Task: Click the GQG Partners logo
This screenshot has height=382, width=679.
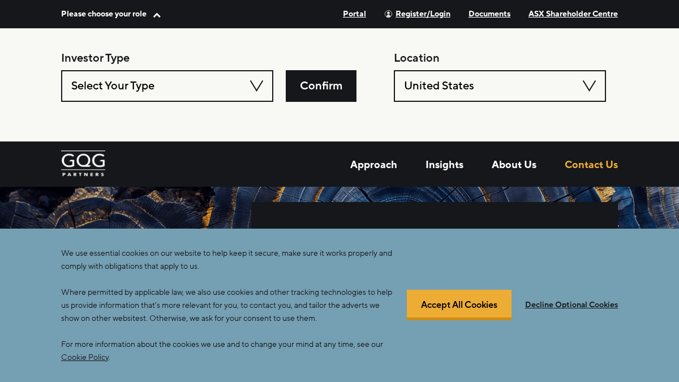Action: click(x=83, y=164)
